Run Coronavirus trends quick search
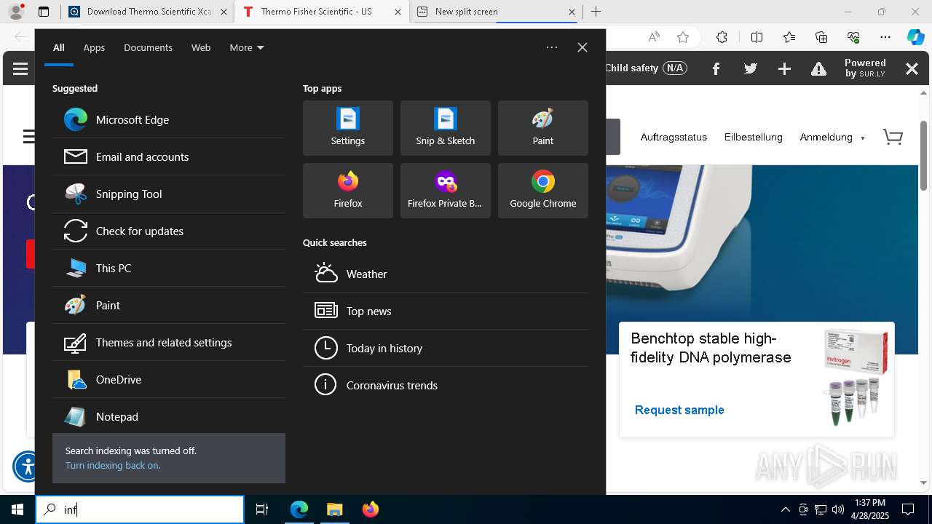This screenshot has width=932, height=524. click(446, 385)
